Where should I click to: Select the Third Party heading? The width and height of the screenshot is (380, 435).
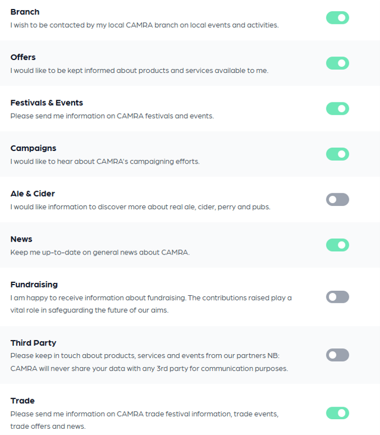(x=33, y=343)
